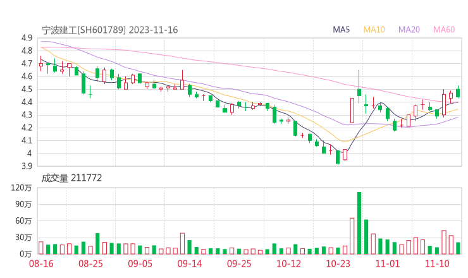The height and width of the screenshot is (278, 468).
Task: Click the 3.9 price axis label
Action: [x=27, y=166]
